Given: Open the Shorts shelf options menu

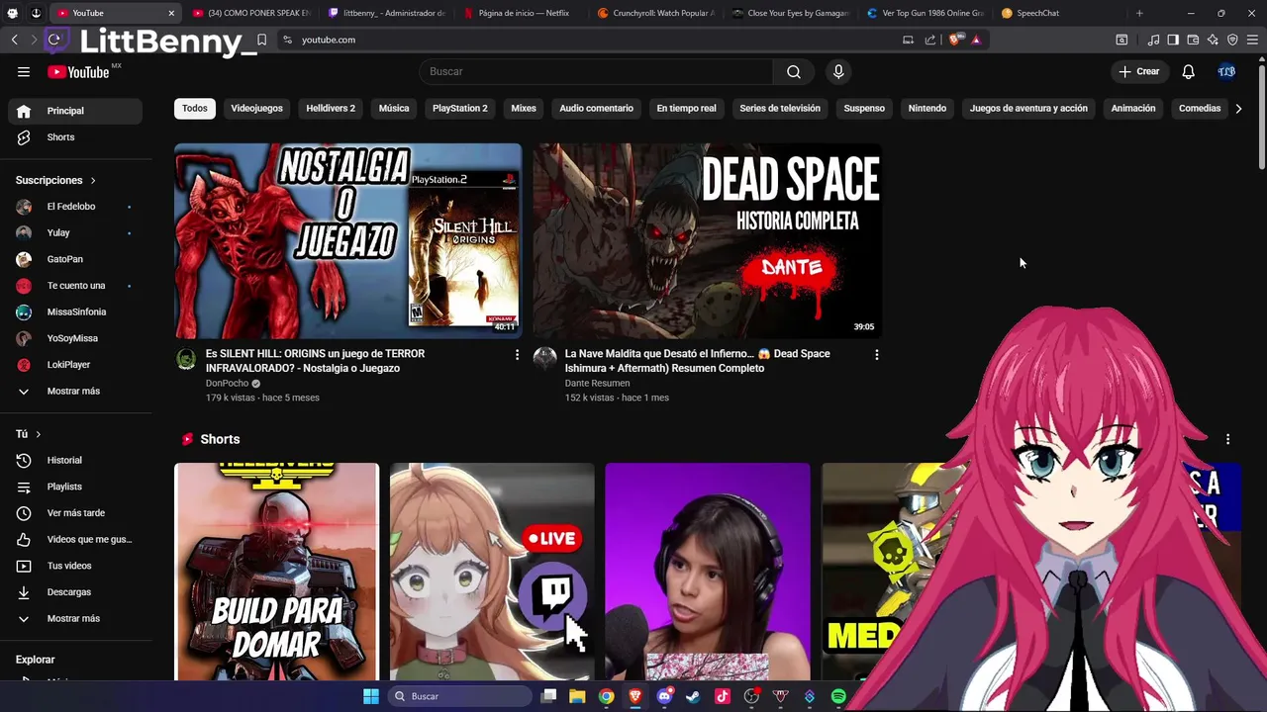Looking at the screenshot, I should pyautogui.click(x=1227, y=439).
